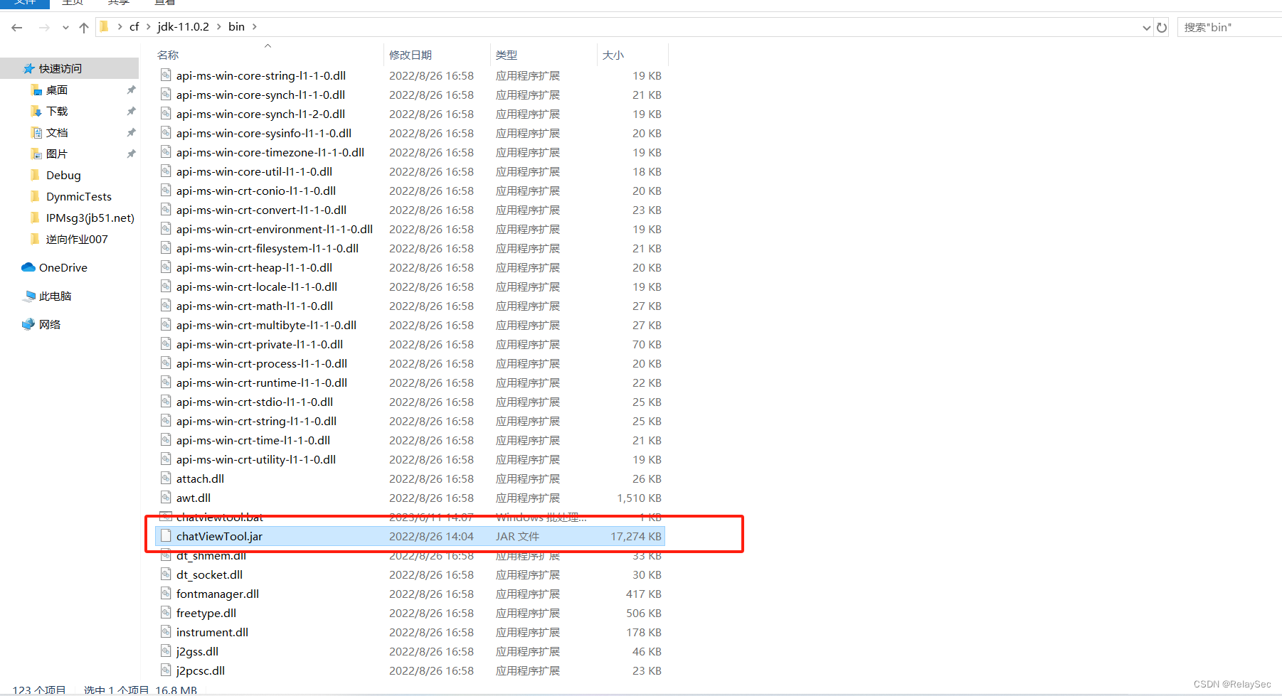Image resolution: width=1282 pixels, height=696 pixels.
Task: Click the back navigation arrow
Action: click(17, 27)
